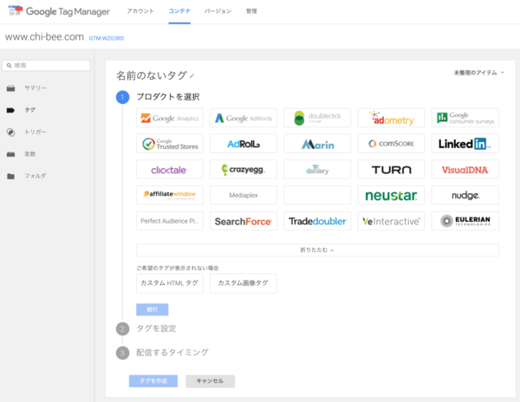Edit tag name with pencil icon

point(192,76)
